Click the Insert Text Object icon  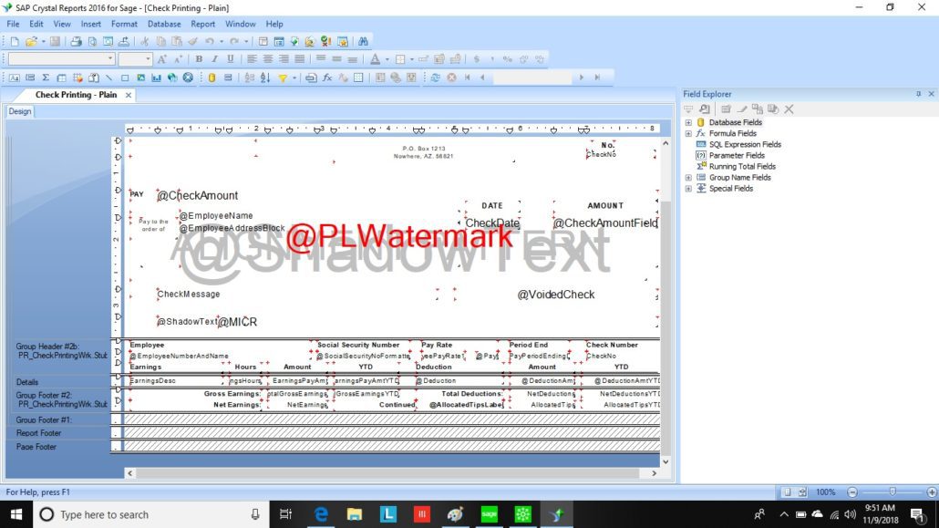[14, 78]
